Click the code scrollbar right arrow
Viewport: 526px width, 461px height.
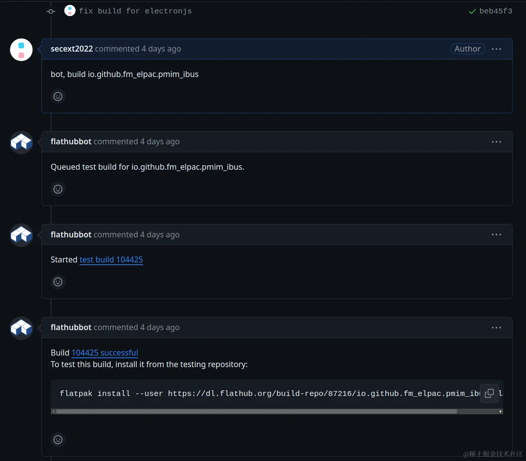501,411
